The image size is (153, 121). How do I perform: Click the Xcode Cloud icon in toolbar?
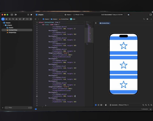[x=129, y=15]
